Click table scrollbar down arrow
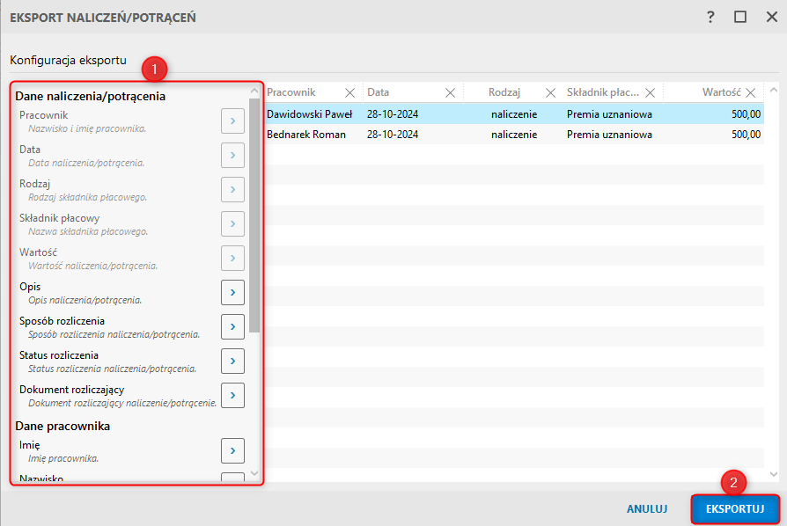This screenshot has width=787, height=526. (774, 474)
